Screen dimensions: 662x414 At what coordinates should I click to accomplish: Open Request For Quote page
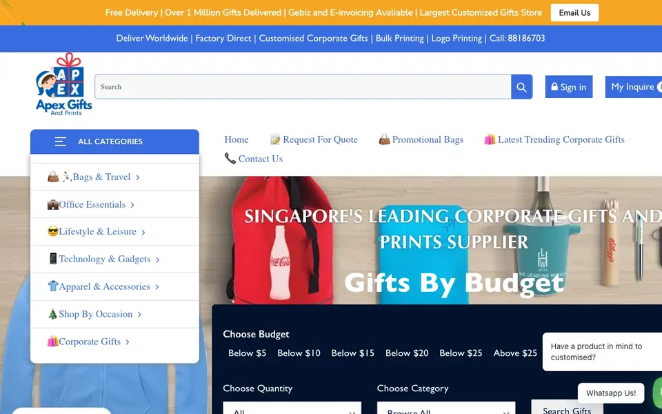click(314, 139)
